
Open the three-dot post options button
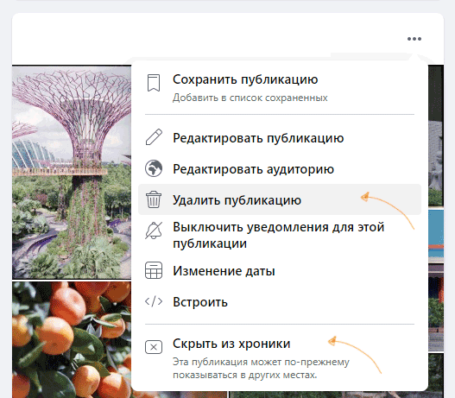(x=414, y=39)
